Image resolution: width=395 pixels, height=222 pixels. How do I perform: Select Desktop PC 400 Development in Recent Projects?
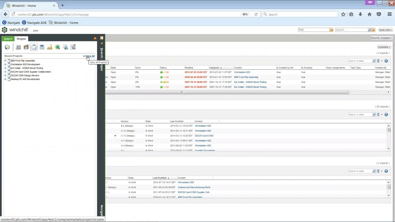point(25,79)
